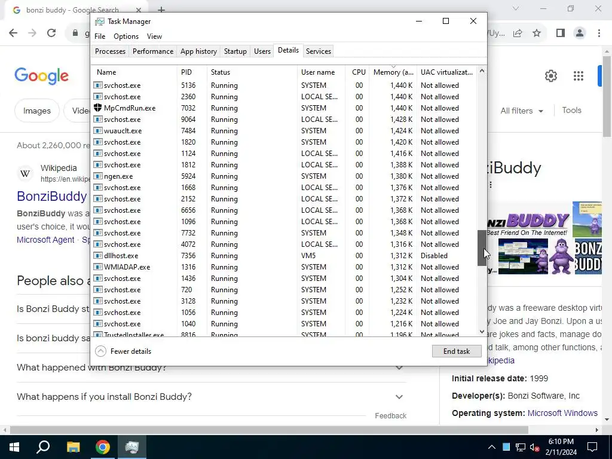612x459 pixels.
Task: Click scroll up arrow in Task Manager list
Action: point(482,71)
